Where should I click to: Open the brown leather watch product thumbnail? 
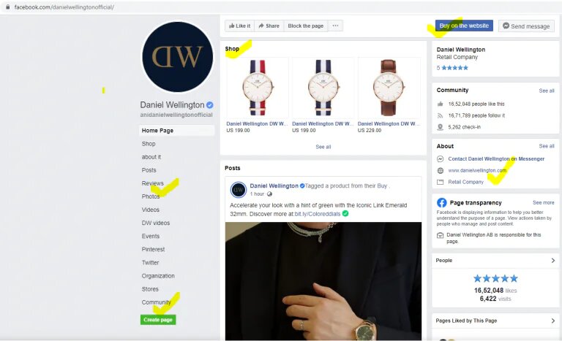click(389, 88)
